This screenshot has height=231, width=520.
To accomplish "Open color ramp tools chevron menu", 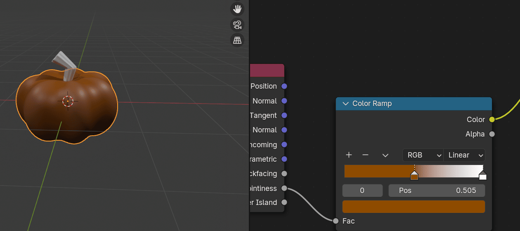I will pos(385,155).
